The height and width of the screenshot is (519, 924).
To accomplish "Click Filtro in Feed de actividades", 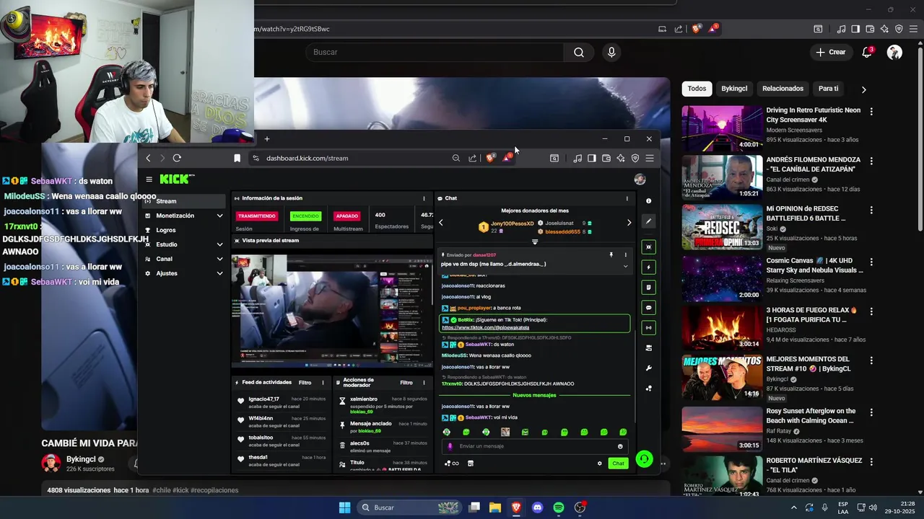I will click(x=305, y=383).
